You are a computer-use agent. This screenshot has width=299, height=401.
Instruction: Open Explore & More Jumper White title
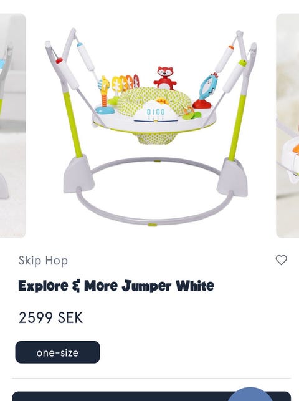point(116,286)
